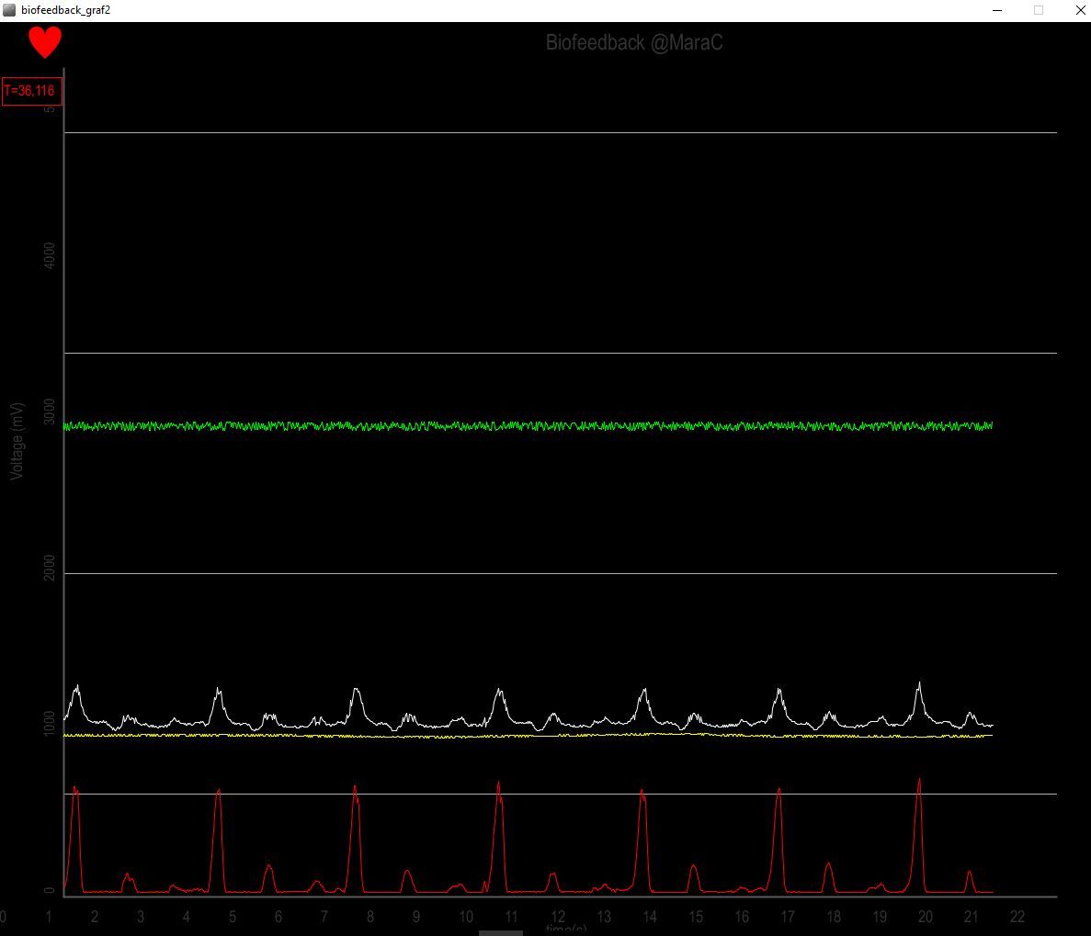Click the T=36.116 temperature readout box
1091x936 pixels.
pyautogui.click(x=32, y=91)
